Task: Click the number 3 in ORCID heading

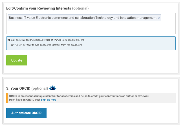Action: pyautogui.click(x=7, y=89)
